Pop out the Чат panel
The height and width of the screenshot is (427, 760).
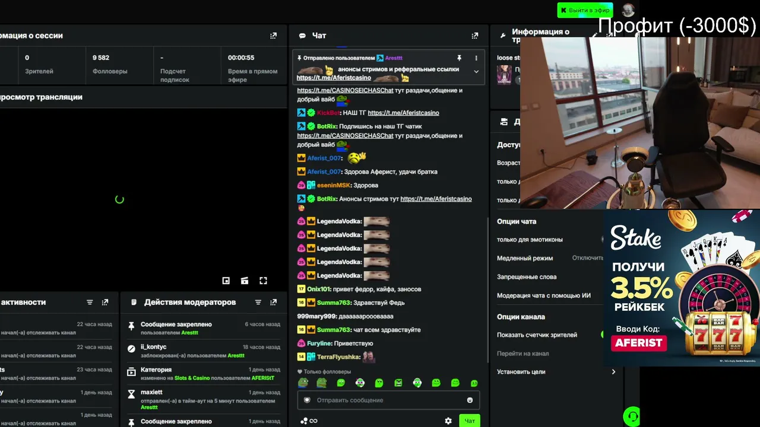point(474,36)
